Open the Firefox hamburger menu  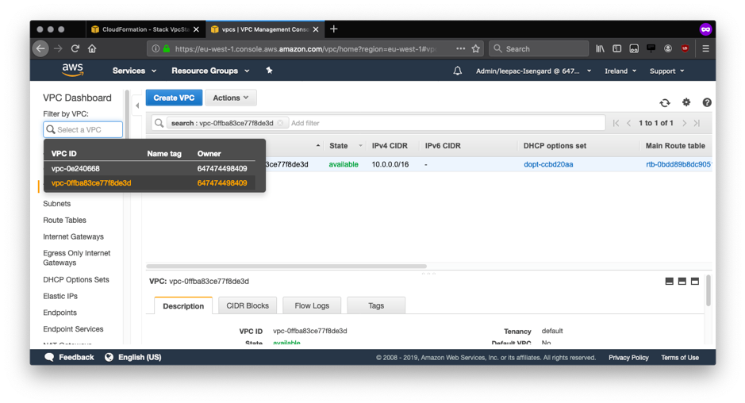click(x=705, y=48)
